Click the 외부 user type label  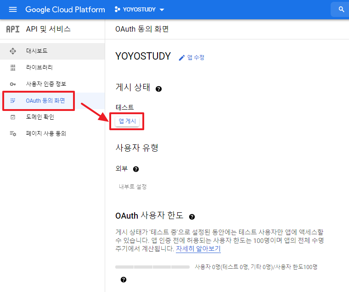click(x=122, y=168)
